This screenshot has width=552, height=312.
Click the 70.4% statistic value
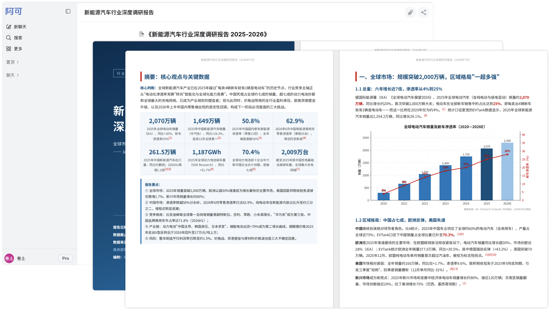pyautogui.click(x=251, y=152)
